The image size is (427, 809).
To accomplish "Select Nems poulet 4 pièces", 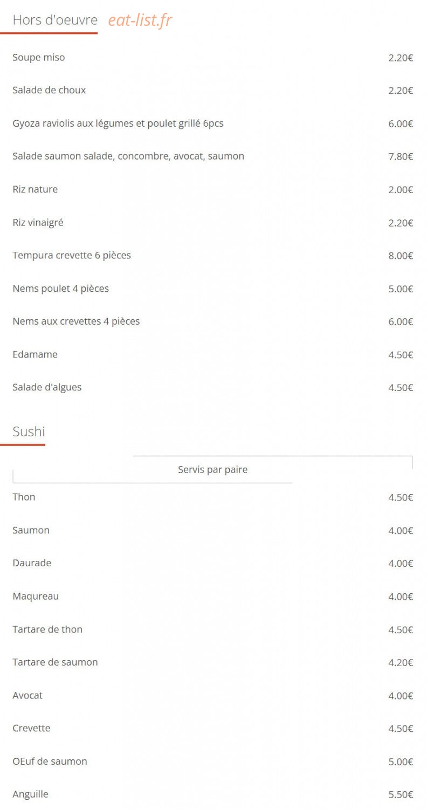I will click(x=61, y=289).
